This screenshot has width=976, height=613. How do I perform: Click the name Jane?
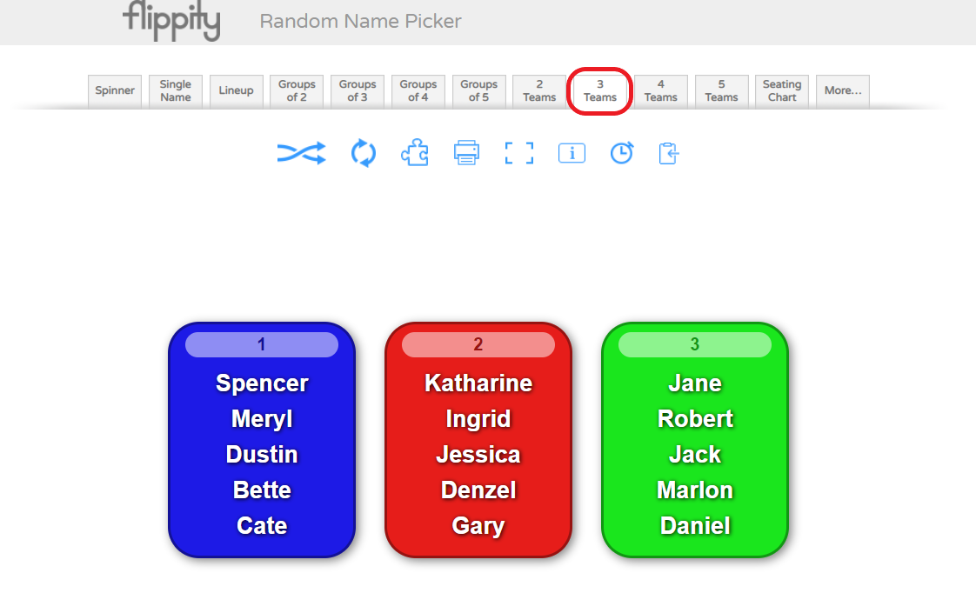695,383
